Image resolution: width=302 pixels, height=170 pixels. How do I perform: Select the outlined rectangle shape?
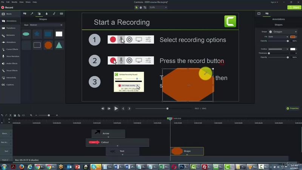[x=37, y=45]
